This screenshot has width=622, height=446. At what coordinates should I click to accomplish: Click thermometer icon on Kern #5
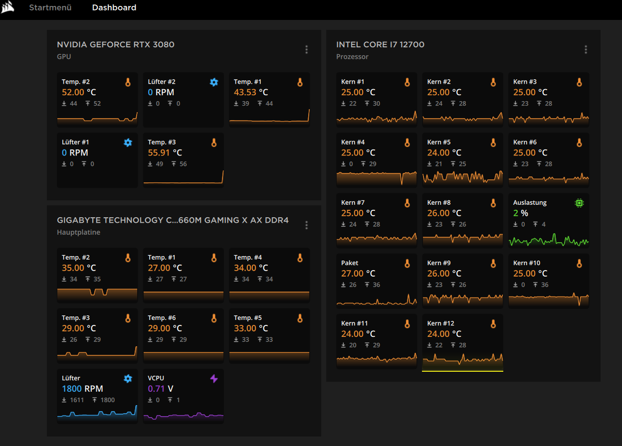point(493,143)
